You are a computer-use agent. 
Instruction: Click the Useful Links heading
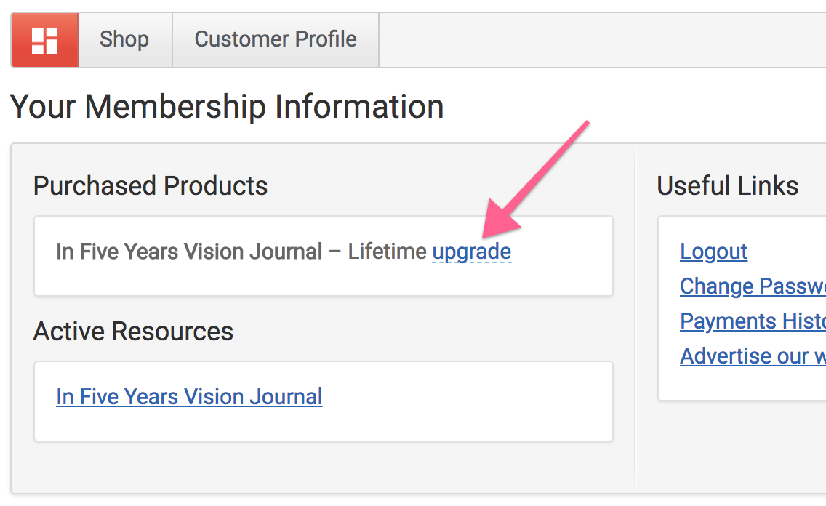[728, 186]
